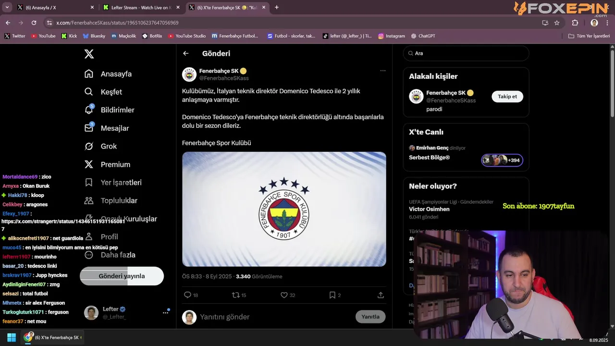
Task: Open the browser extensions puzzle icon
Action: pos(575,23)
